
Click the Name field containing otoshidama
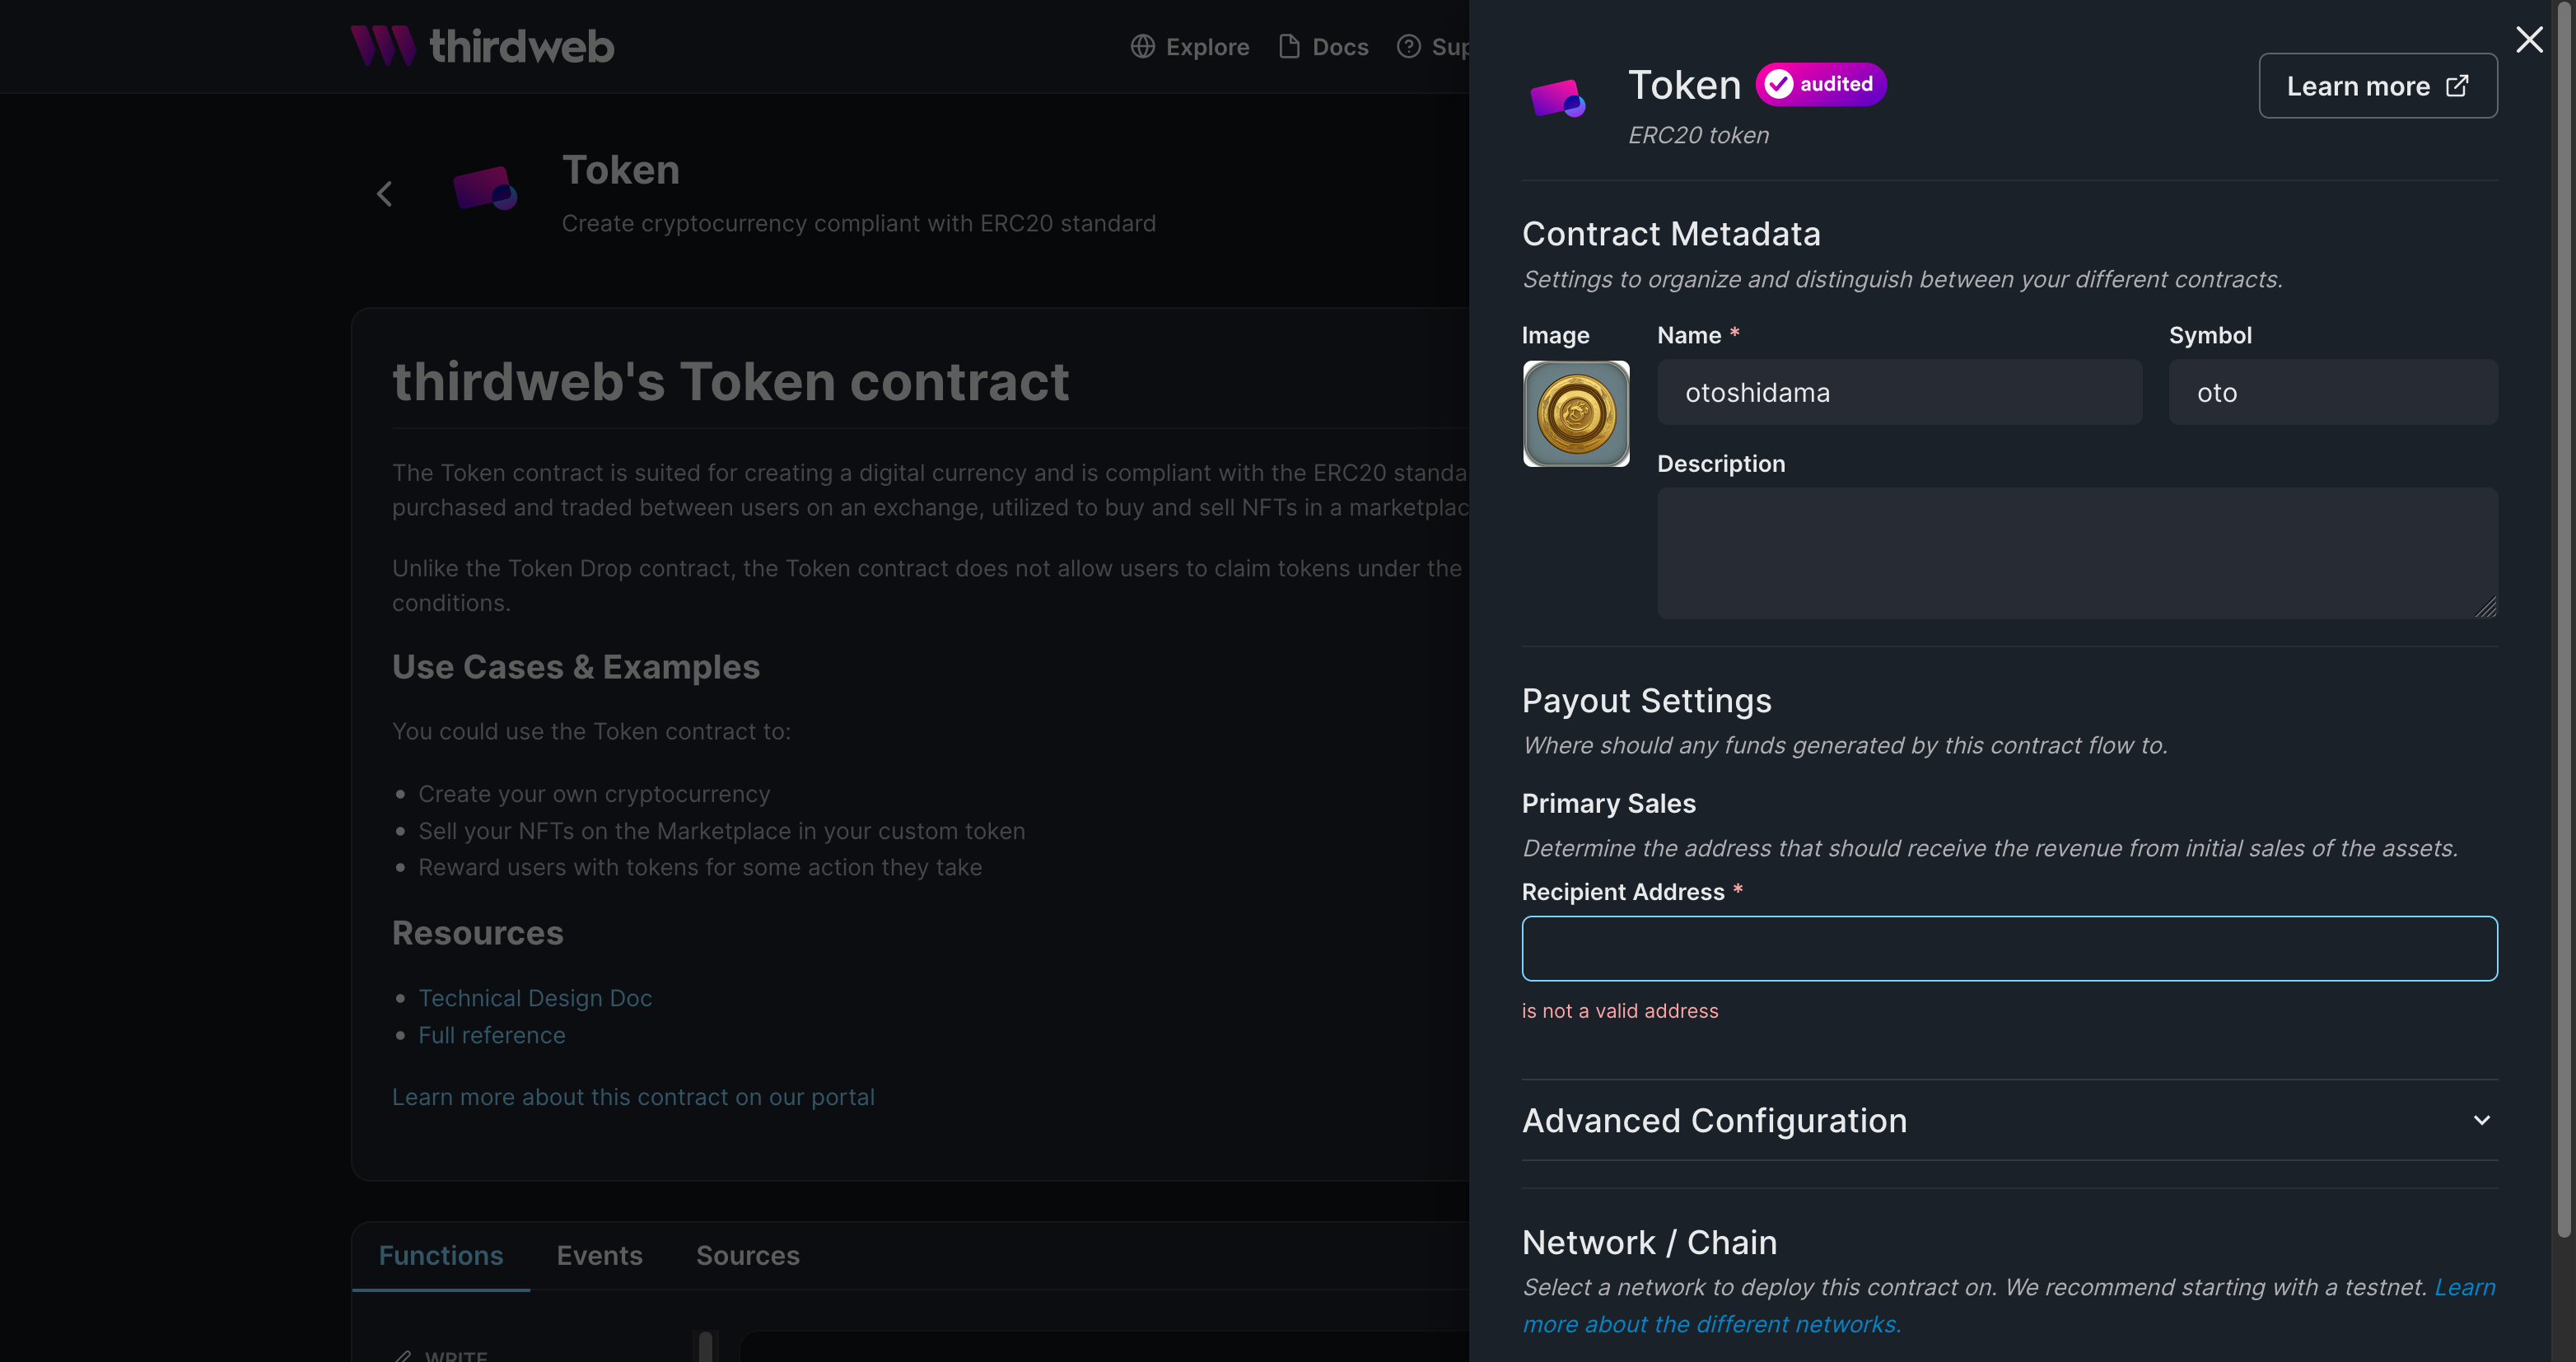tap(1899, 392)
